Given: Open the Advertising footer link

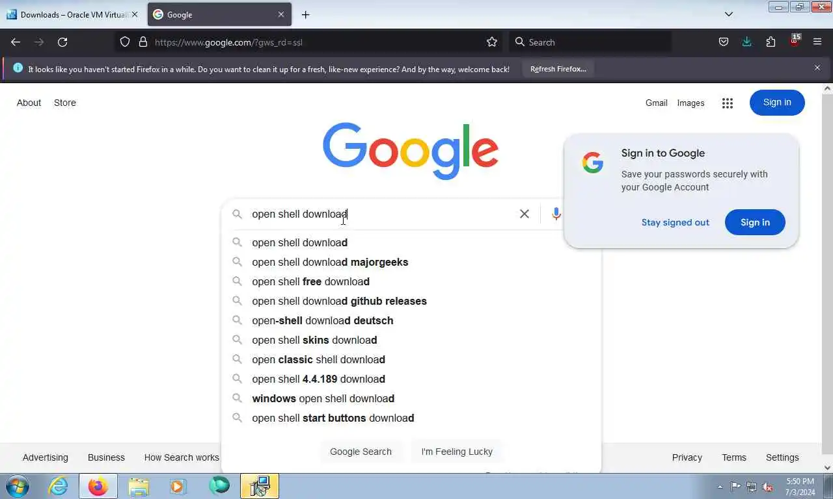Looking at the screenshot, I should click(45, 457).
